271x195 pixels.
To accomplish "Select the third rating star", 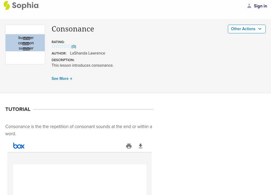I will tap(61, 46).
